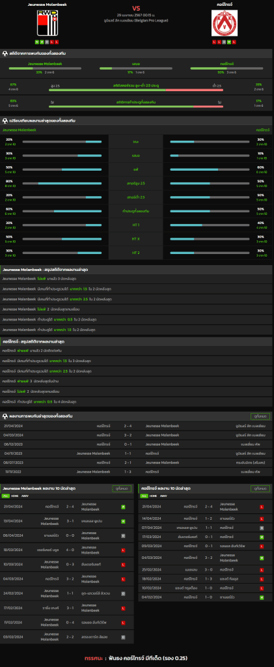Image resolution: width=274 pixels, height=667 pixels.
Task: Click Molenbeek's 80% value in the over 2.5 comparison row
Action: click(9, 181)
